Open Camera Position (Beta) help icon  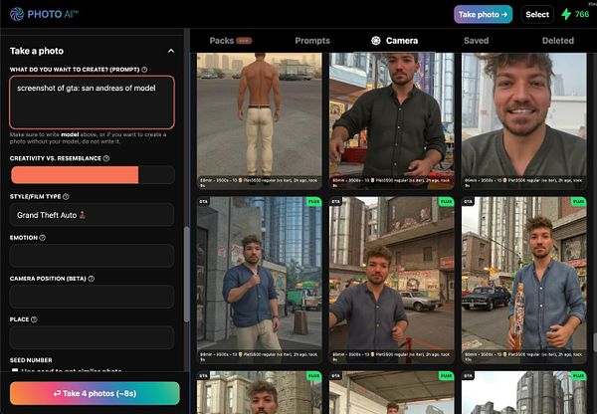pyautogui.click(x=92, y=279)
